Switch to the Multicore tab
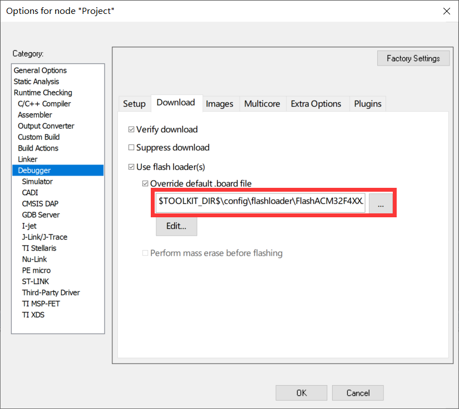Viewport: 459px width, 409px height. (262, 104)
